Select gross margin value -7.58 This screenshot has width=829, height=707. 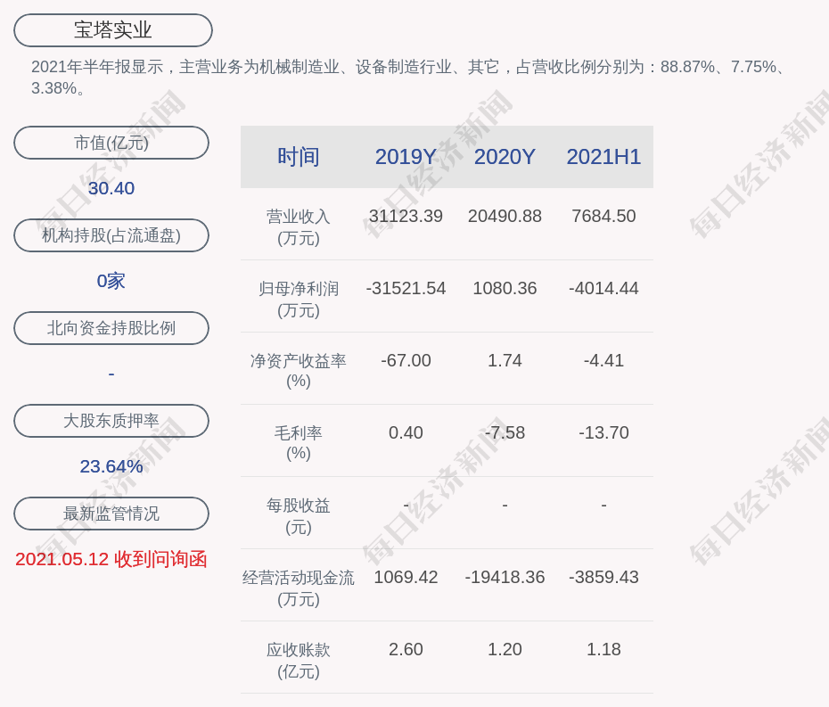505,432
